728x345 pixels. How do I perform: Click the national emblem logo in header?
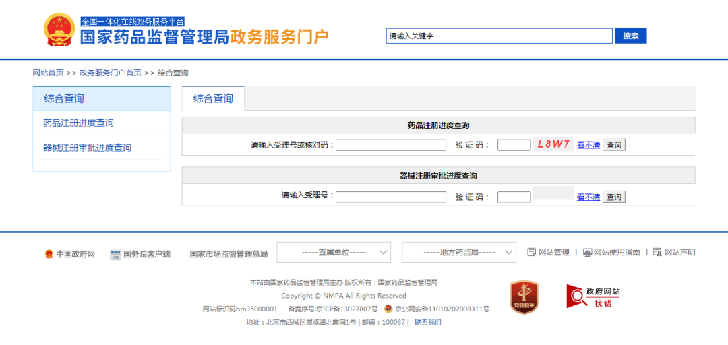pos(59,30)
